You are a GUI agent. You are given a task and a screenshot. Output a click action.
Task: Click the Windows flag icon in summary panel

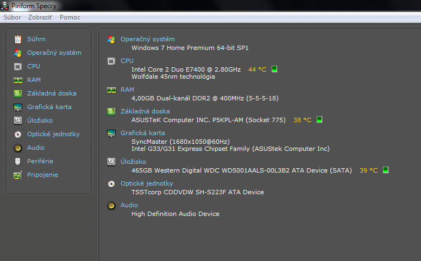tap(111, 40)
